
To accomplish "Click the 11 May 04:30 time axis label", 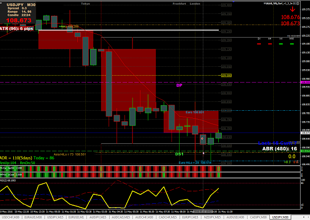I will pos(116,212).
